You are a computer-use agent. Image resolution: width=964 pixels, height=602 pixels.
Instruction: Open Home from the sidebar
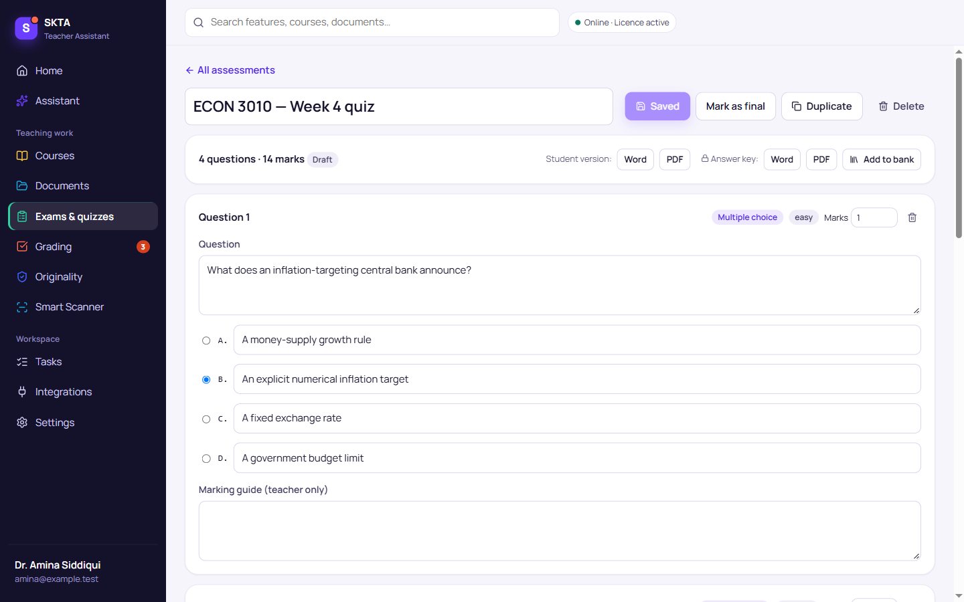(83, 70)
